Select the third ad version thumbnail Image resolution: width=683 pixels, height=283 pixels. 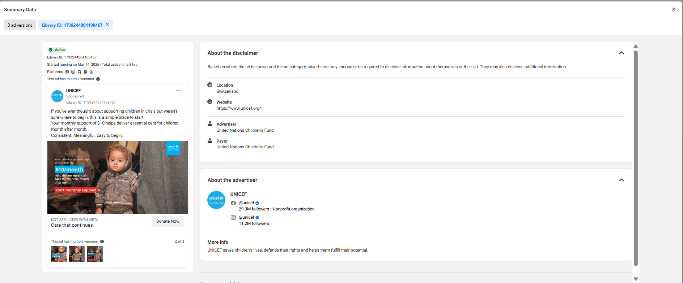click(x=95, y=254)
